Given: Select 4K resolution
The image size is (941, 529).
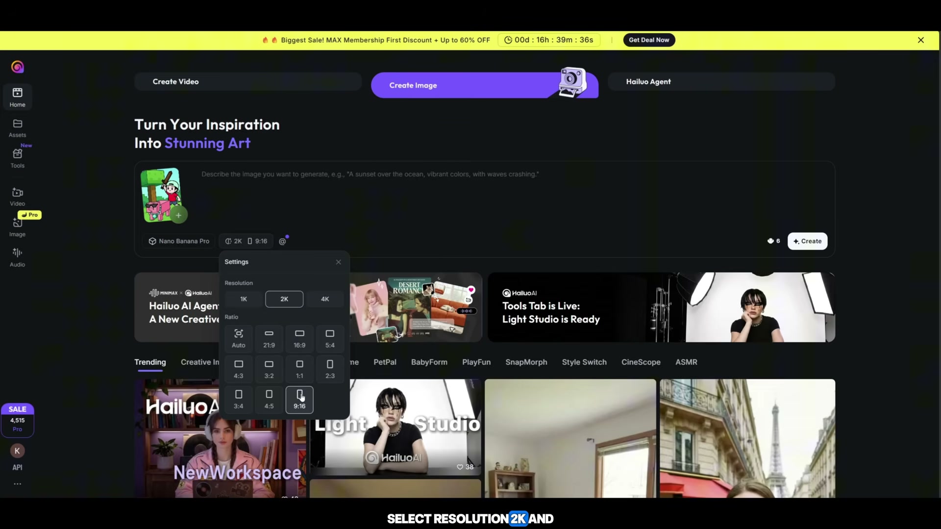Looking at the screenshot, I should coord(325,299).
